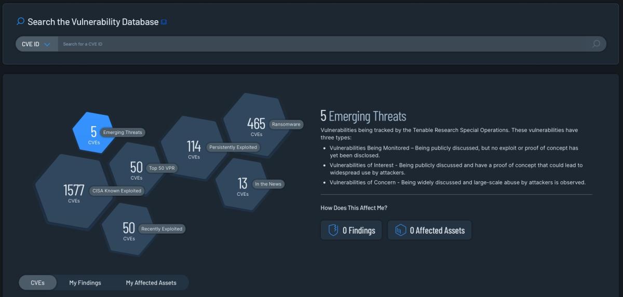Open the 0 Findings button
The image size is (623, 297).
pyautogui.click(x=351, y=230)
